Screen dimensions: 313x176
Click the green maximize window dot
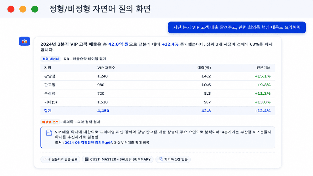(35, 9)
